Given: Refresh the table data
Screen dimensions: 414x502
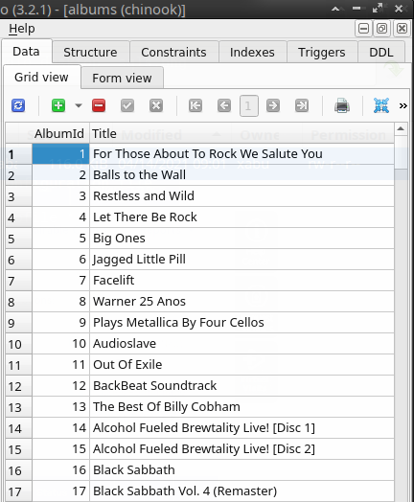Looking at the screenshot, I should click(18, 105).
